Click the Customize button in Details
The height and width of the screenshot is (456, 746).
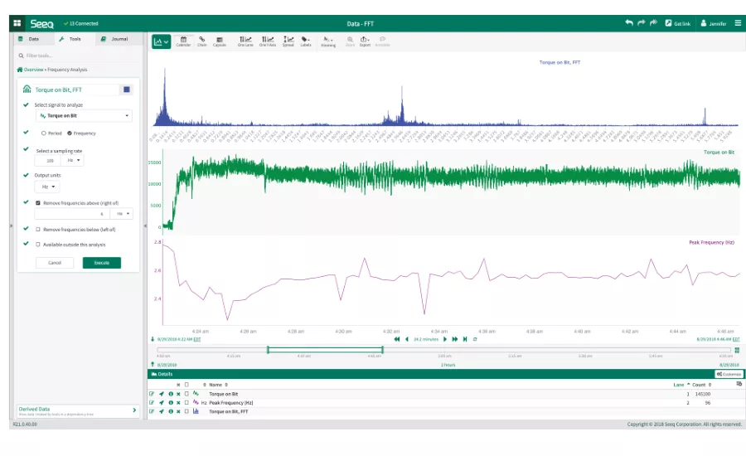click(x=729, y=374)
